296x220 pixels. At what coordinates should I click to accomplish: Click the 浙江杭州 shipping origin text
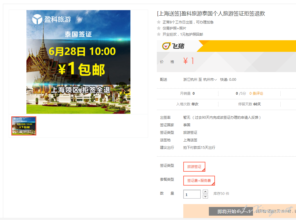[x=190, y=80]
